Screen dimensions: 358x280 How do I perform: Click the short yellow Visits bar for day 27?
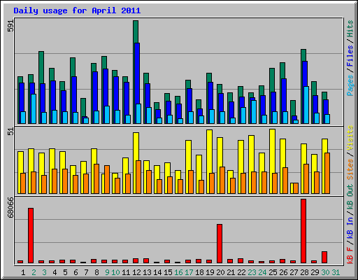coord(292,188)
